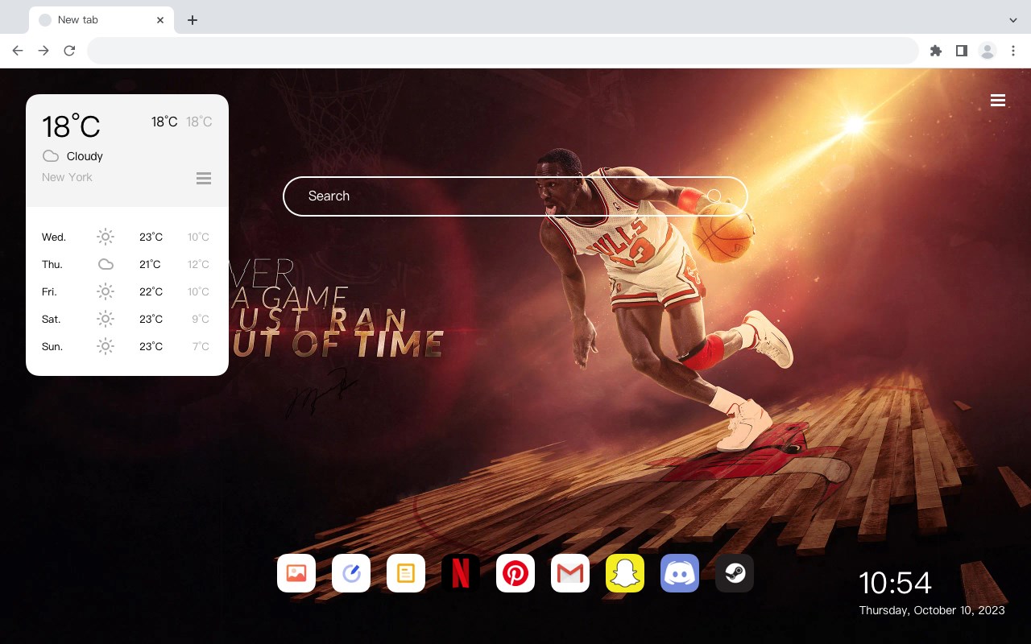Close the New tab tab
The width and height of the screenshot is (1031, 644).
(160, 20)
